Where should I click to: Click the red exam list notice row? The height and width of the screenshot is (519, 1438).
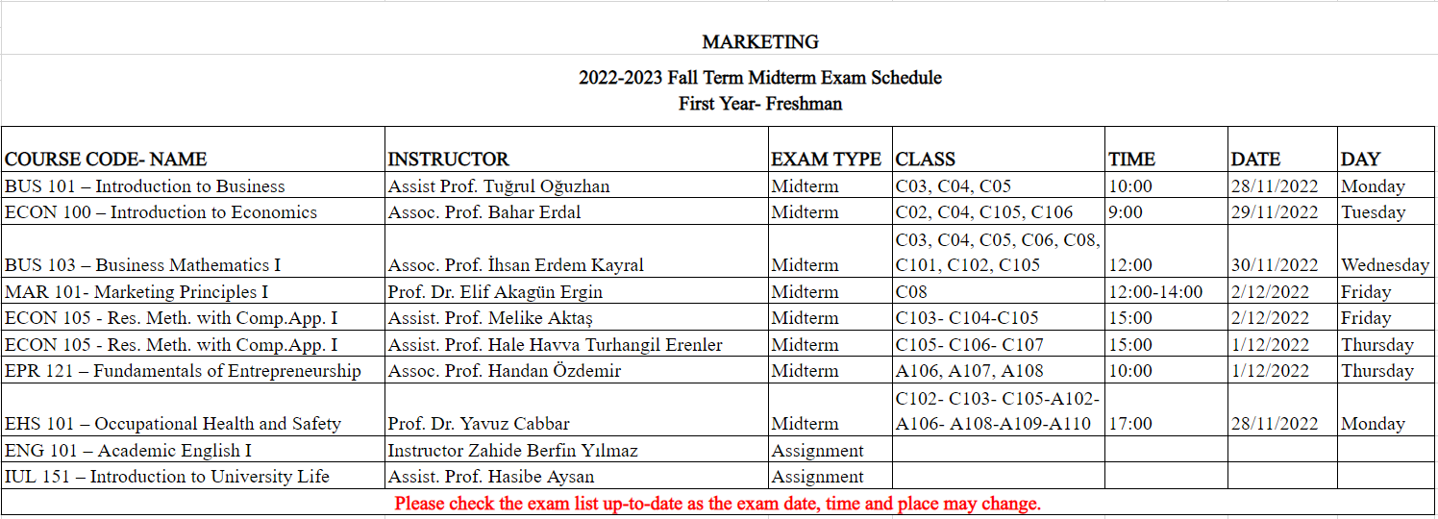(x=718, y=503)
